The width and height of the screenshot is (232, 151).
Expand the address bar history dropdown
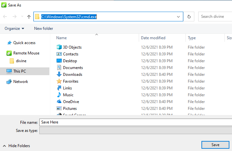coord(178,17)
